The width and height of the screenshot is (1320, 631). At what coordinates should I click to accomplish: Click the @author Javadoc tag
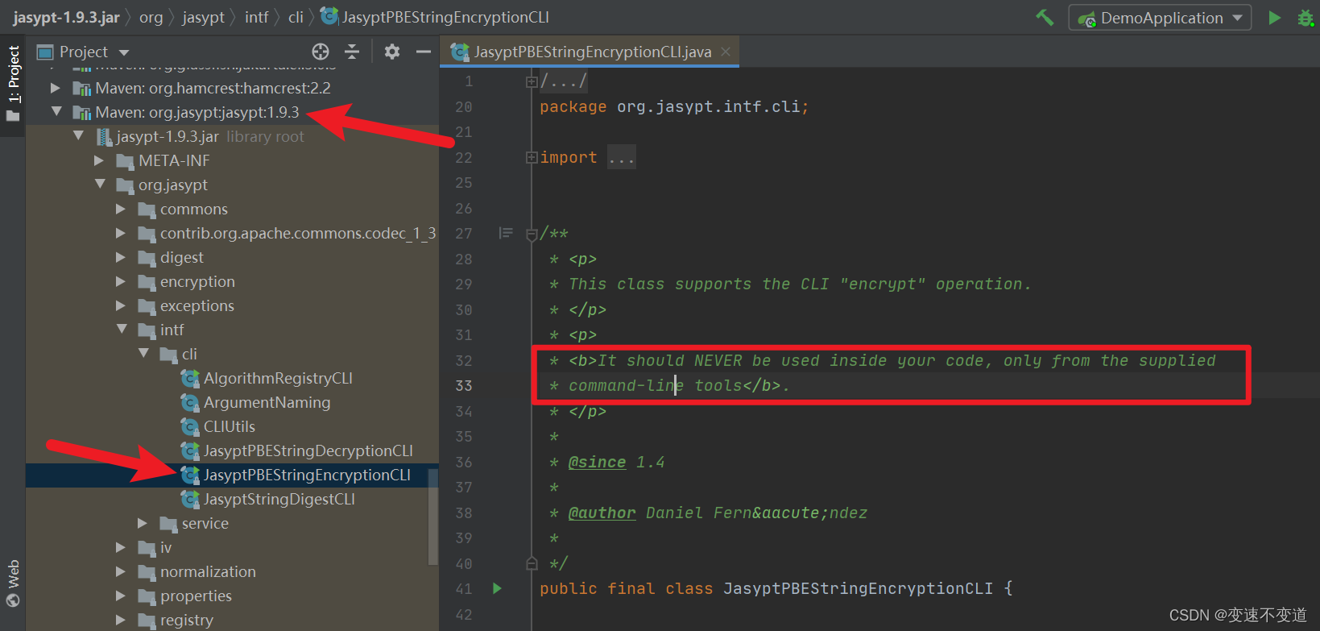602,513
